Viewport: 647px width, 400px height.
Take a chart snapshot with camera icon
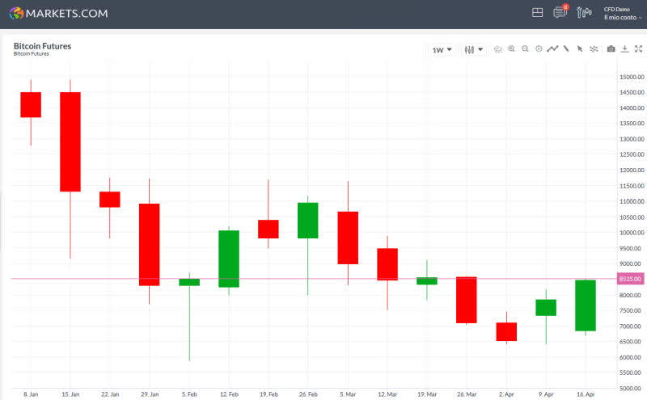(x=611, y=49)
